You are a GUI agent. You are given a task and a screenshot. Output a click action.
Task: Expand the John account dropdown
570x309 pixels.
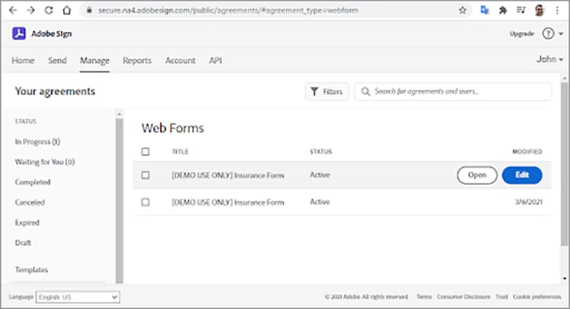[549, 59]
